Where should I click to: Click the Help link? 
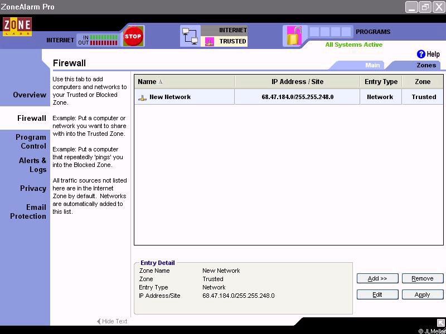coord(433,54)
